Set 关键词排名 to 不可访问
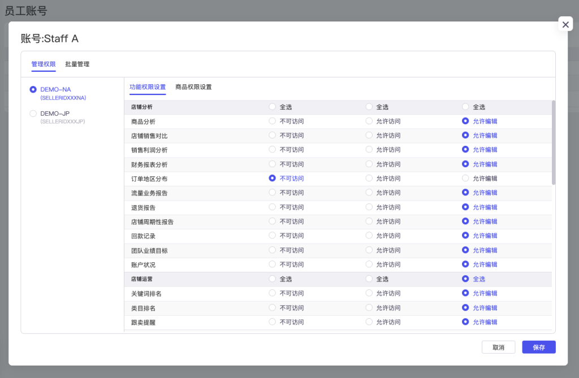Image resolution: width=579 pixels, height=378 pixels. pos(272,293)
